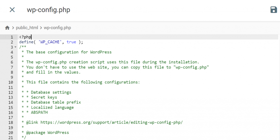This screenshot has width=280, height=140.
Task: Click line number 21 in gutter
Action: [11, 138]
